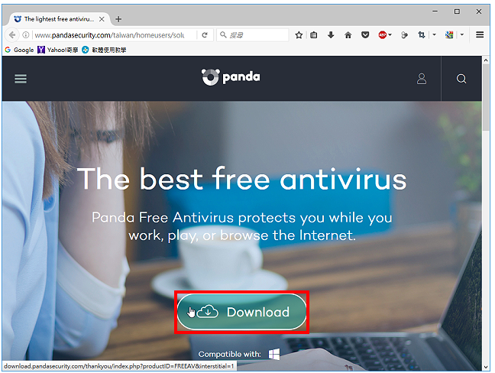Show bookmarks list icon in toolbar
The image size is (495, 373).
(313, 34)
